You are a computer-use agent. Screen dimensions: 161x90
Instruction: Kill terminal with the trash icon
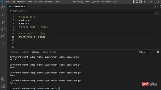pyautogui.click(x=158, y=52)
